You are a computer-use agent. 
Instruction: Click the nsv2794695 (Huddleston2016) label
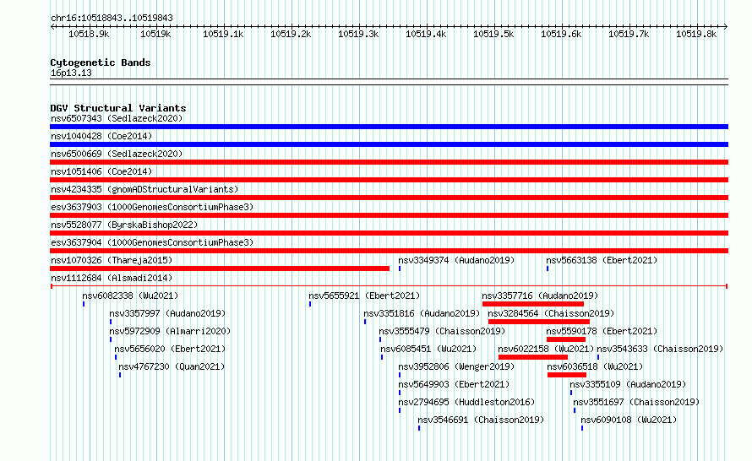tap(466, 402)
